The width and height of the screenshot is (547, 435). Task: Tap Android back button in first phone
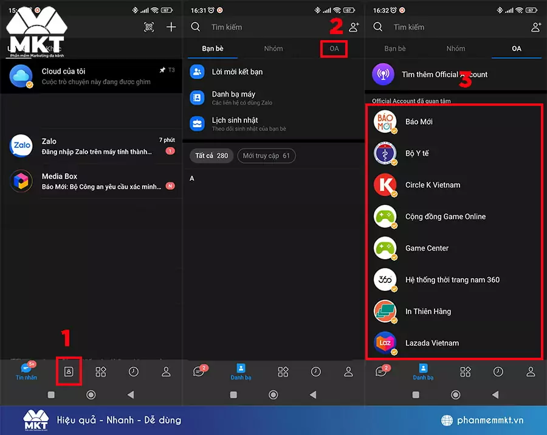(131, 395)
